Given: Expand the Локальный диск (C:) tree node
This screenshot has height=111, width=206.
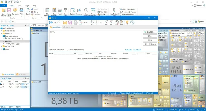Looking at the screenshot, I should (4, 39).
